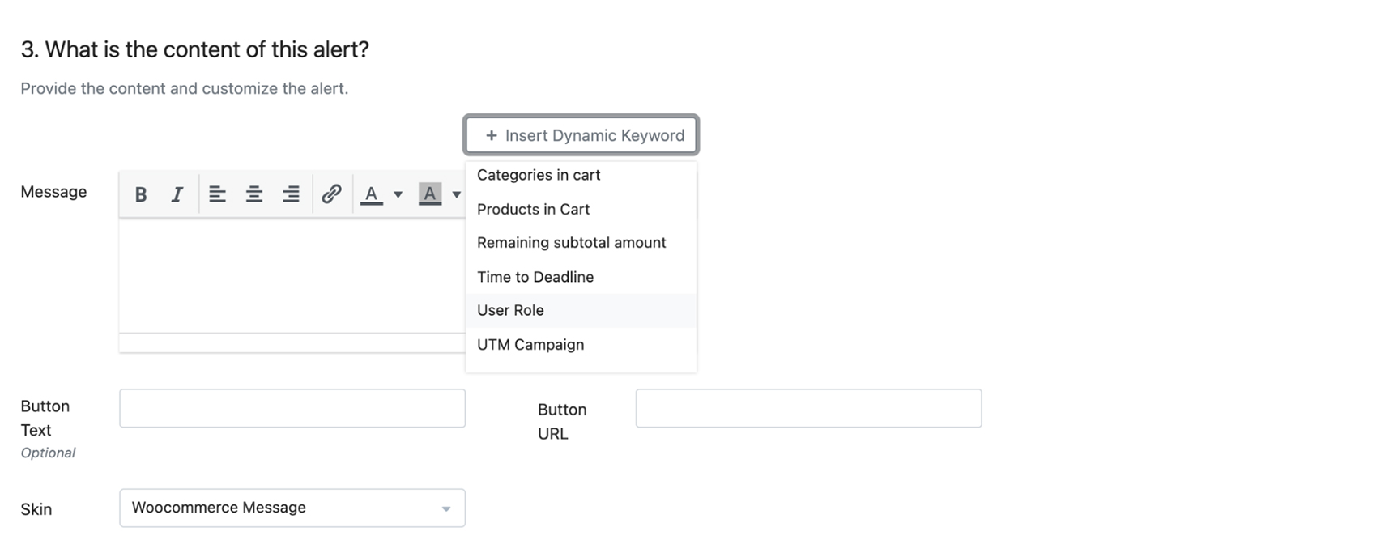Open the Skin dropdown showing Woocommerce Message
This screenshot has width=1393, height=553.
tap(292, 508)
